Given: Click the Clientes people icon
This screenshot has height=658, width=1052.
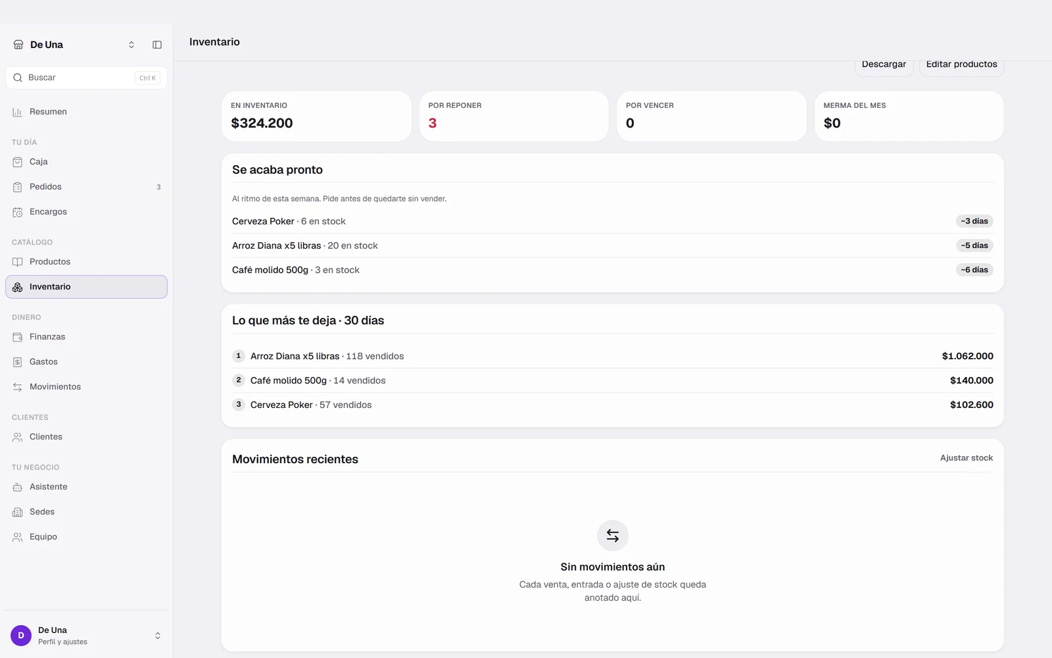Looking at the screenshot, I should (x=18, y=437).
